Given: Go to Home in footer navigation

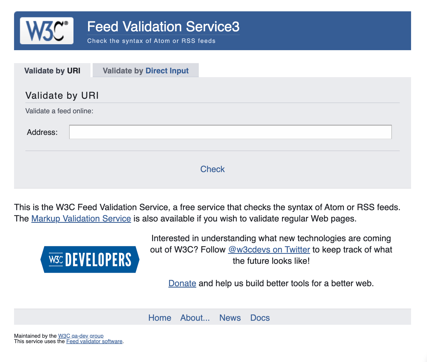Looking at the screenshot, I should pos(160,318).
